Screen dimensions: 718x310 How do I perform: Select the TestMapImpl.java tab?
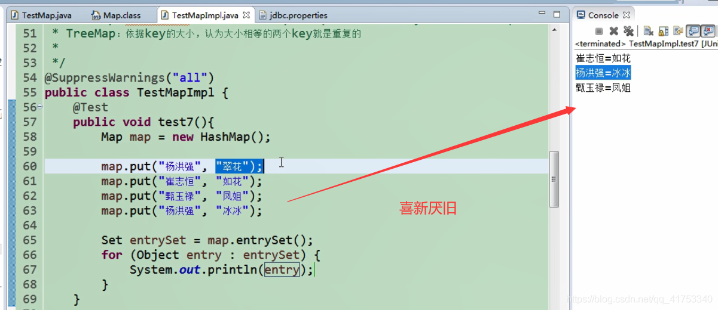[x=206, y=15]
